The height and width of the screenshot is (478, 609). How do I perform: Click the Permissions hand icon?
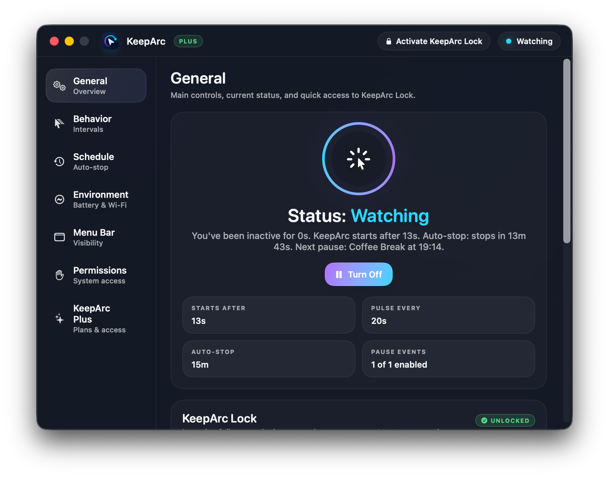[59, 275]
